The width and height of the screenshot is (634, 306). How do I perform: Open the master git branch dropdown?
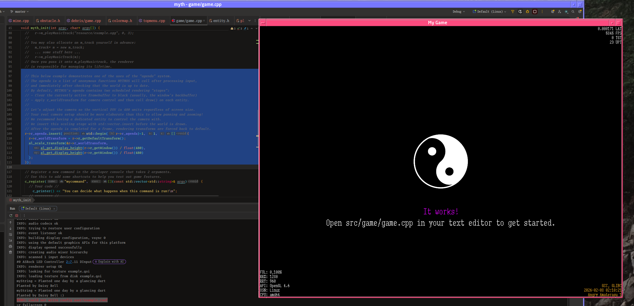pyautogui.click(x=20, y=12)
